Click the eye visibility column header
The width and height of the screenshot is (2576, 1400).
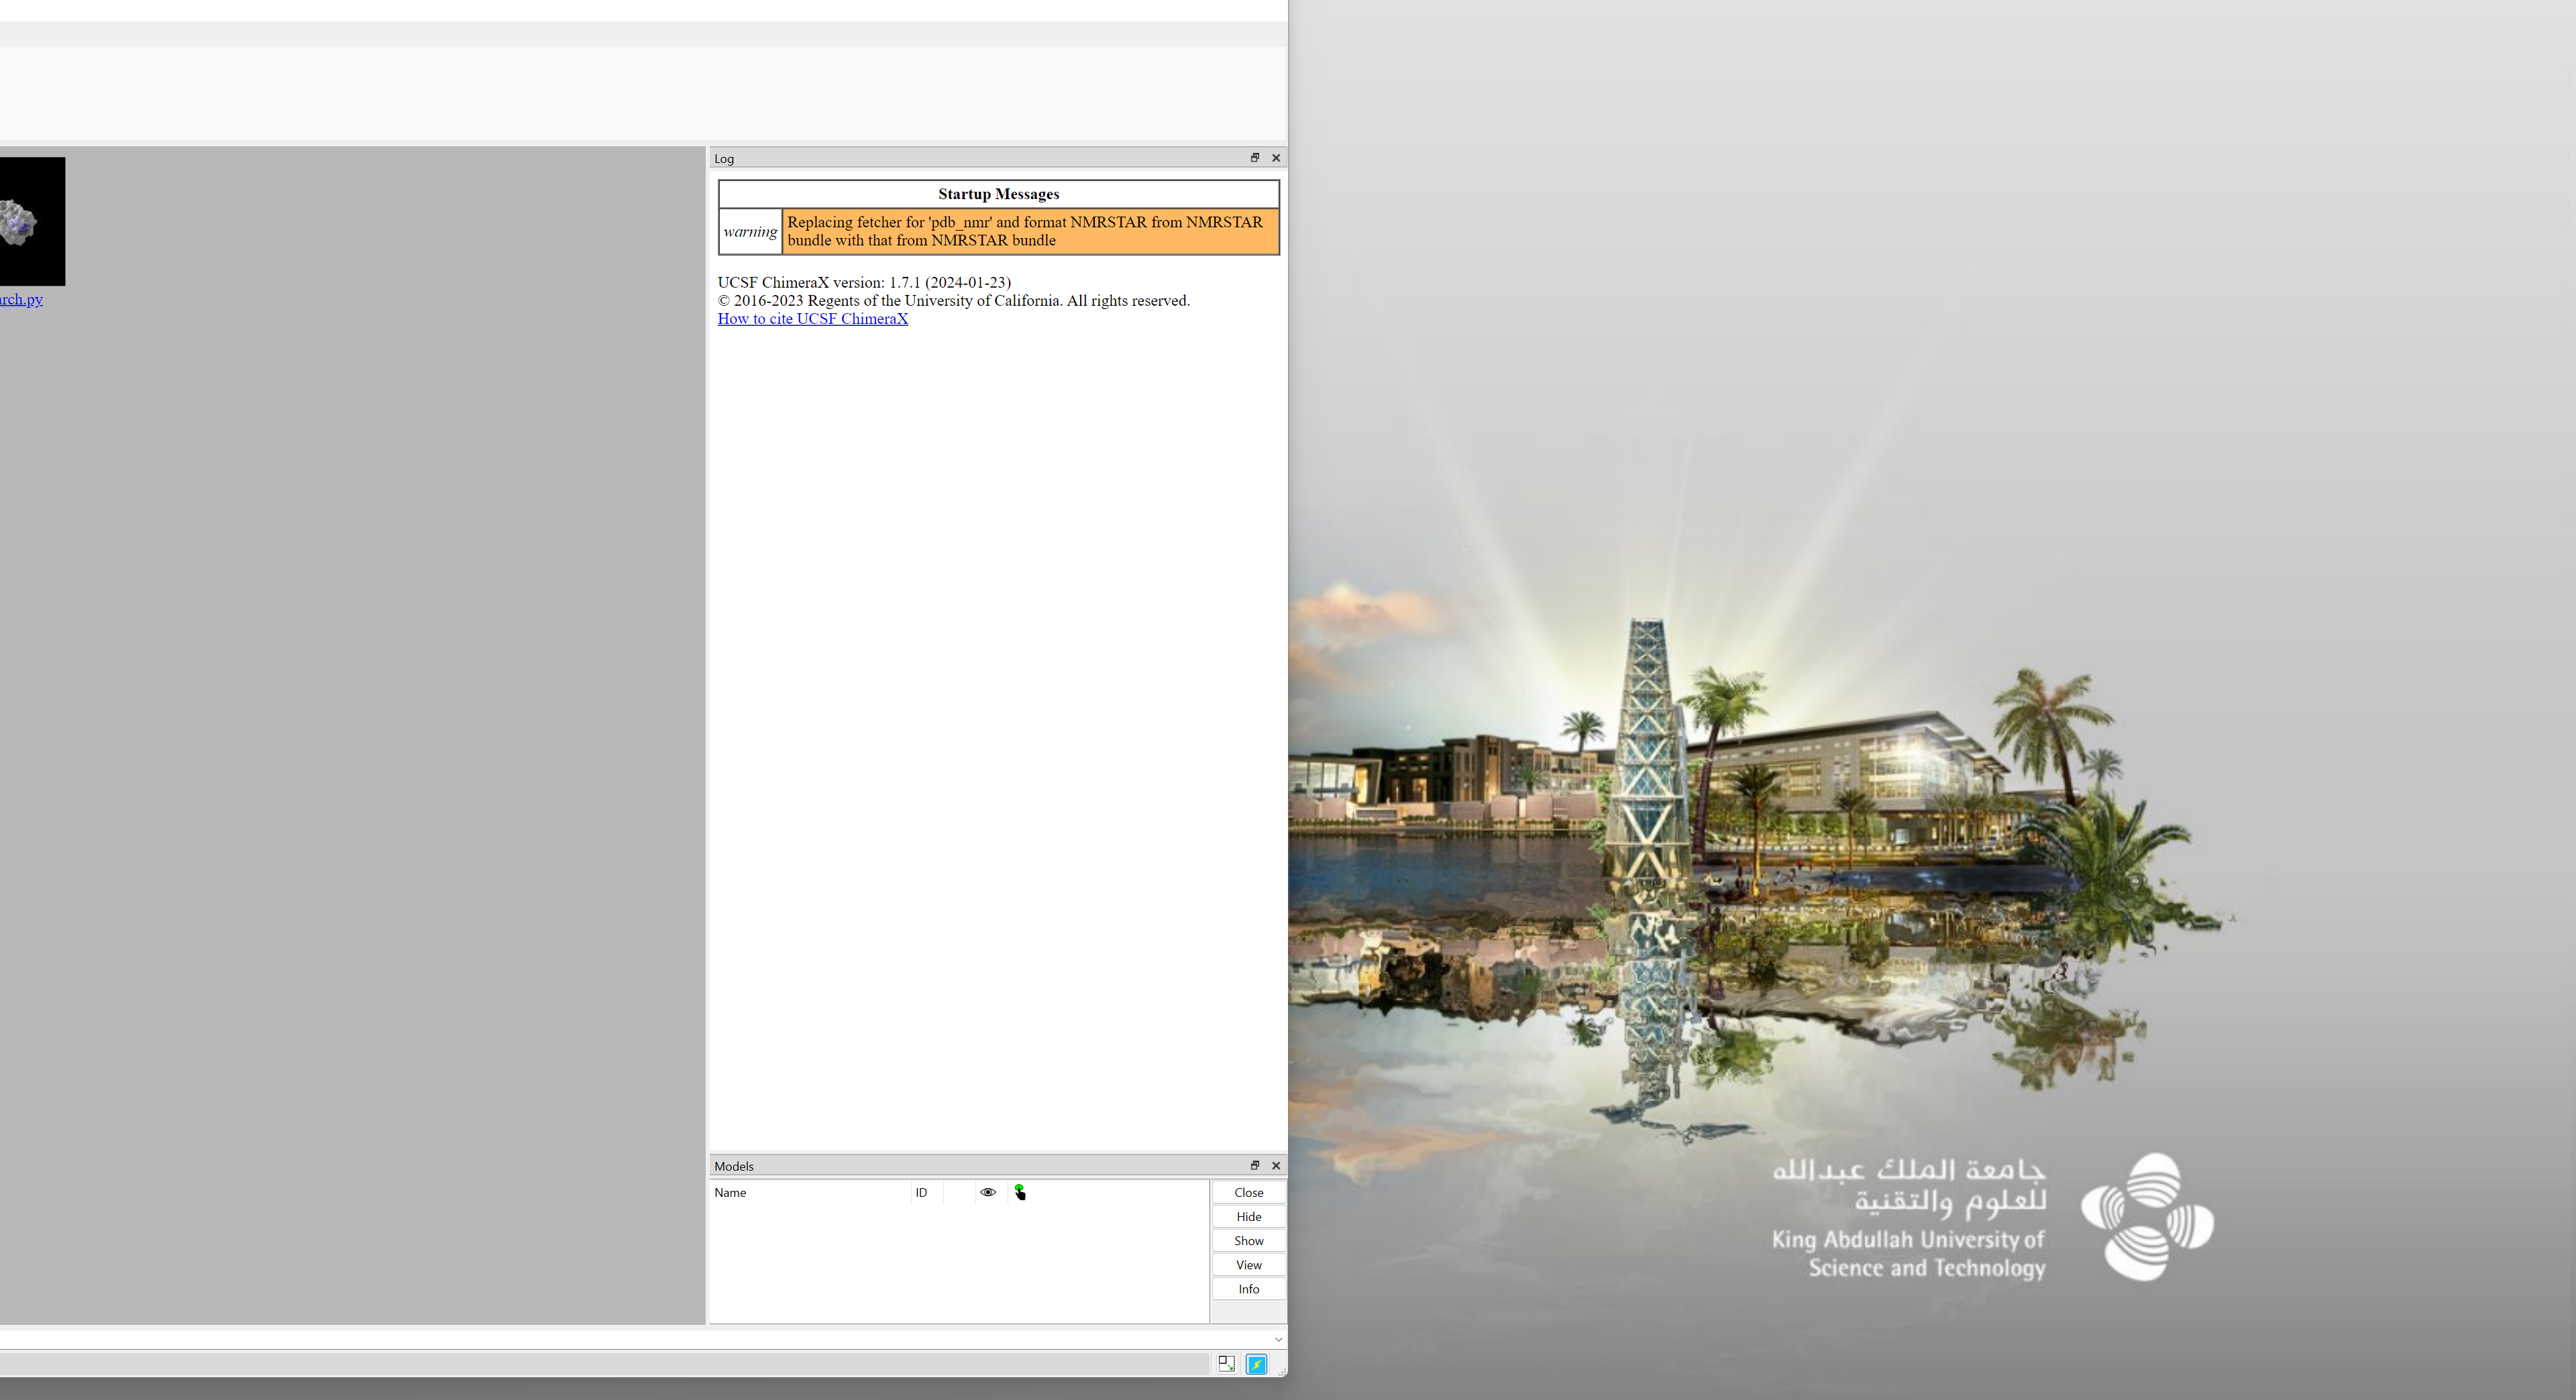coord(987,1192)
